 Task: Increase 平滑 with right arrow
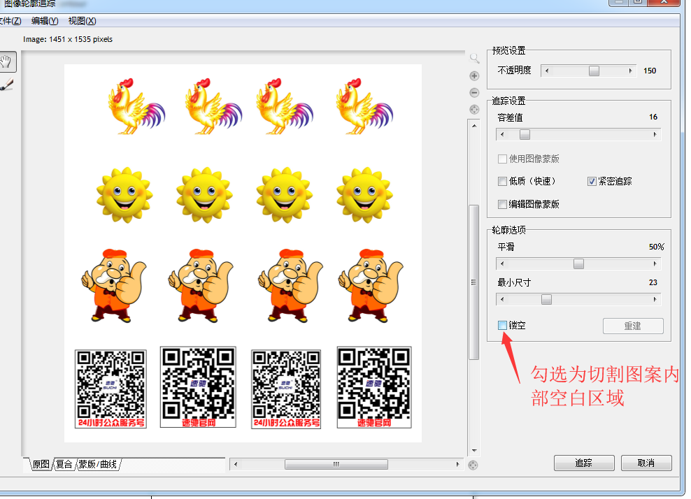tap(655, 263)
